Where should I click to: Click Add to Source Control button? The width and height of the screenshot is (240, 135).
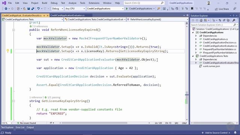coord(216,133)
